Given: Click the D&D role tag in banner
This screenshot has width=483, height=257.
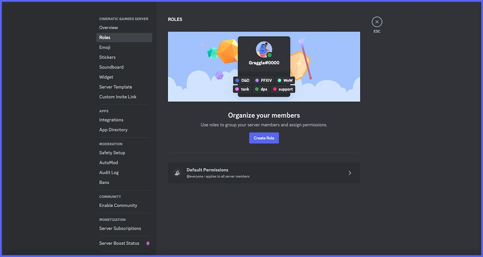Looking at the screenshot, I should point(242,80).
